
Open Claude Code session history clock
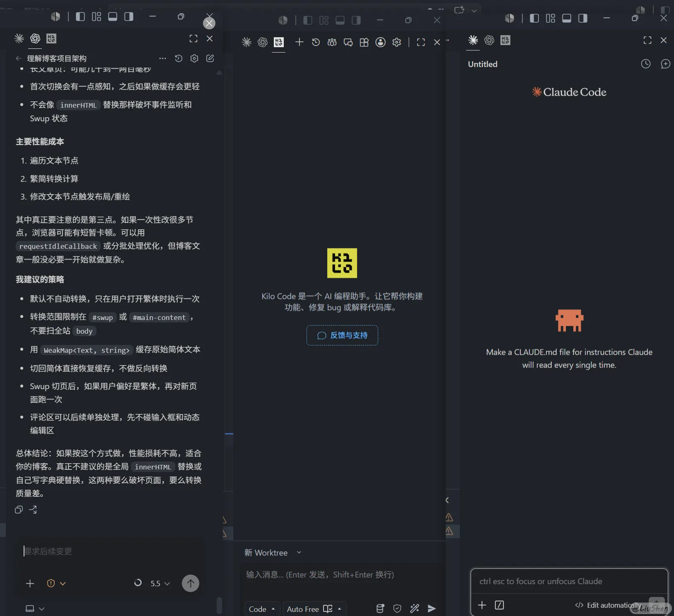[x=646, y=64]
